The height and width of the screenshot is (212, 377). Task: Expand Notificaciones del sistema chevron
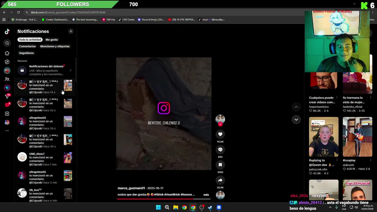(70, 70)
